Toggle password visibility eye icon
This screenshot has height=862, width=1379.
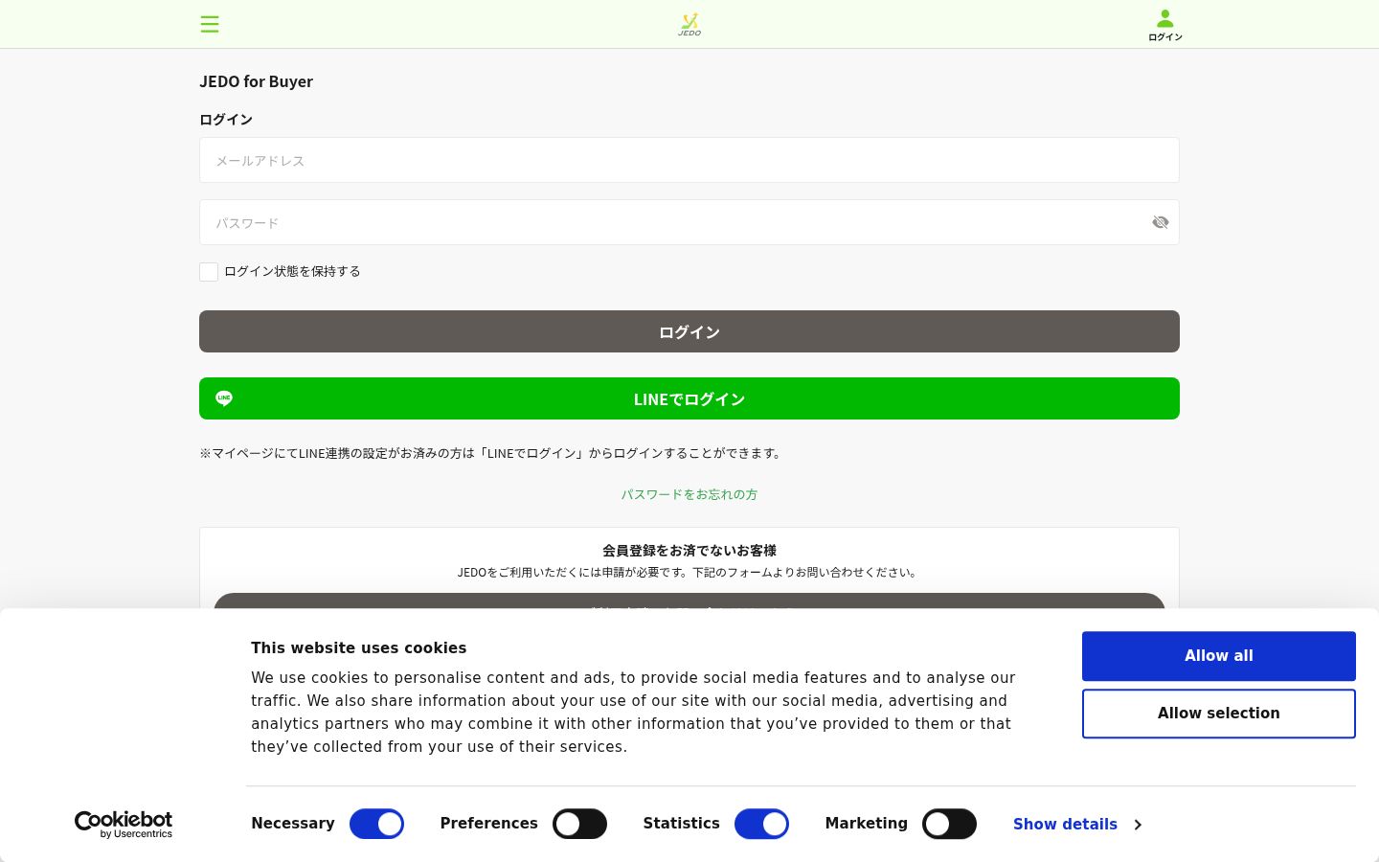(1161, 222)
